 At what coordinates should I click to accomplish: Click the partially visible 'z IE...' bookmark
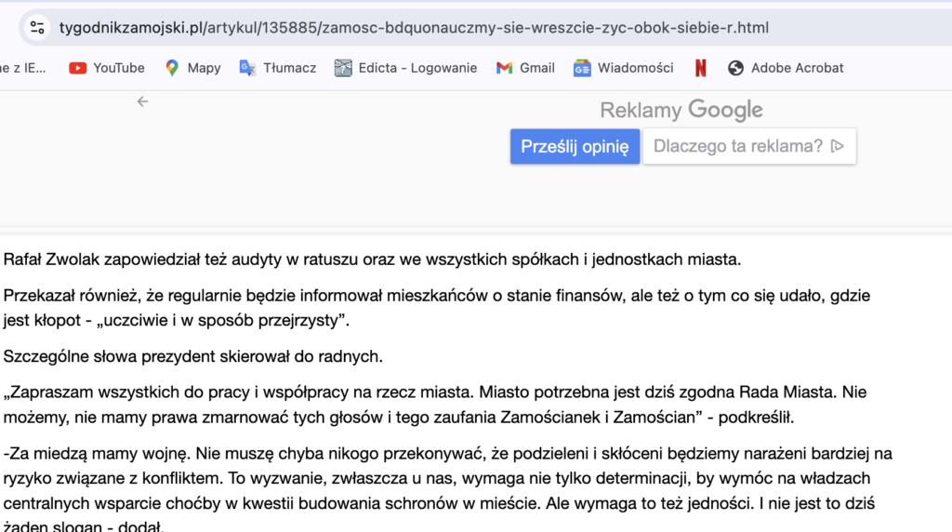23,68
